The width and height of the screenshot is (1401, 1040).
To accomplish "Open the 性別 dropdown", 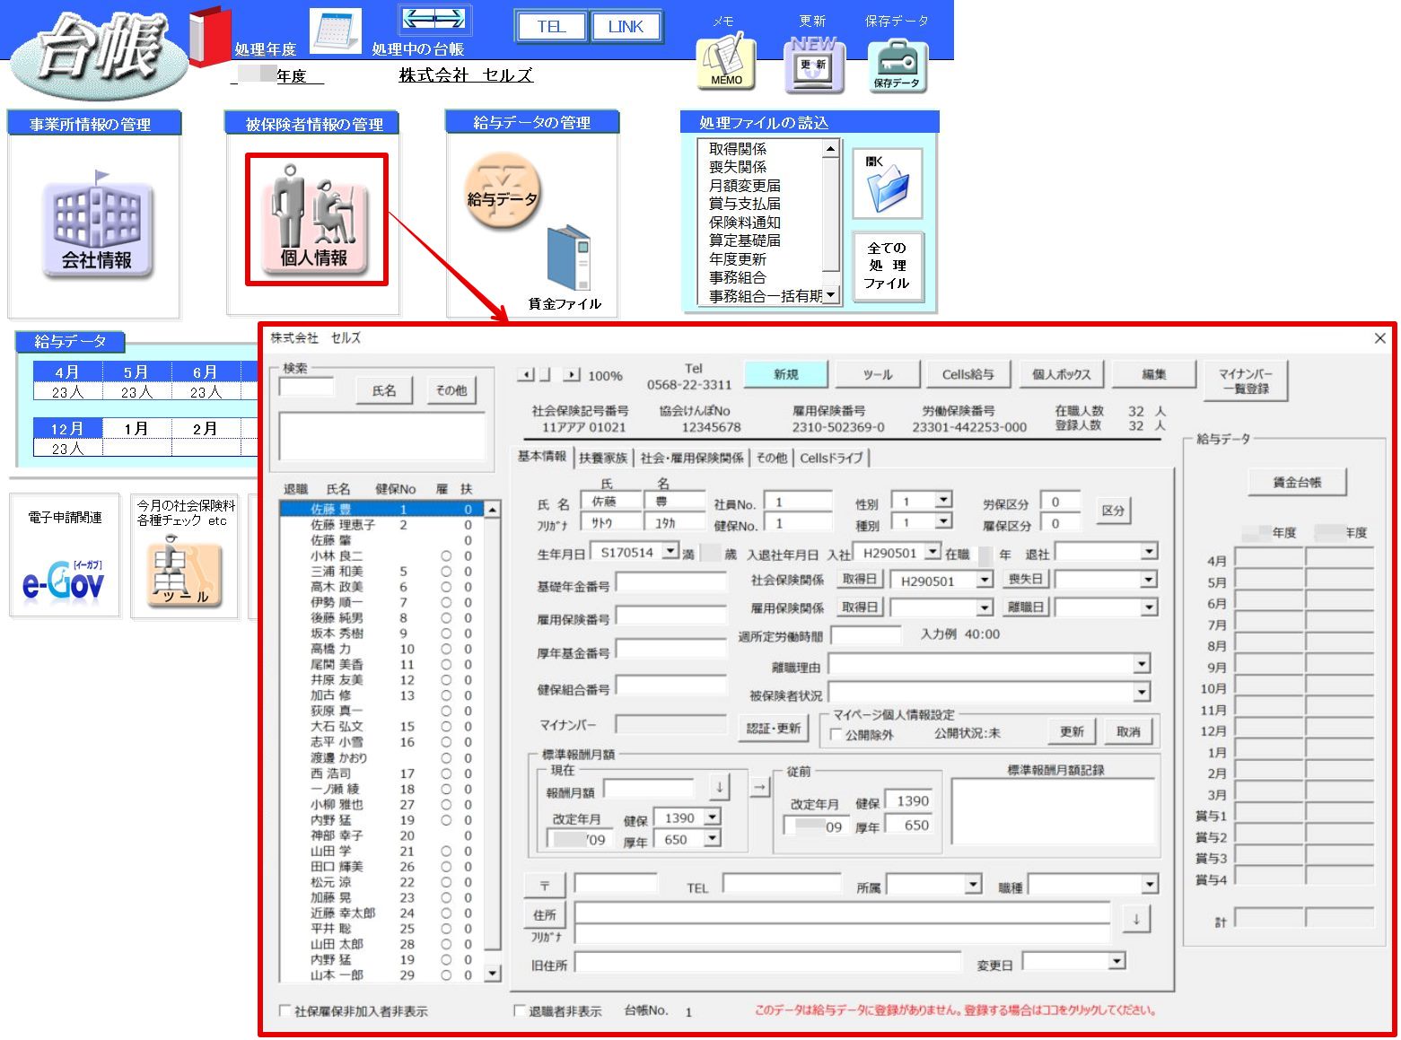I will pos(942,500).
